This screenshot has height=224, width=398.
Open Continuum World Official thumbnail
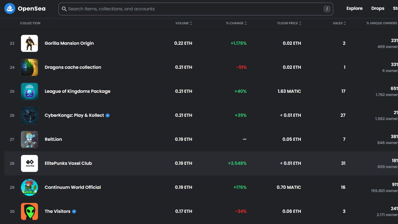[x=29, y=187]
